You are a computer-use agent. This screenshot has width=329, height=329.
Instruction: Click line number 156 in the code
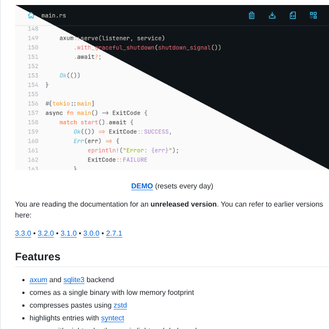33,103
